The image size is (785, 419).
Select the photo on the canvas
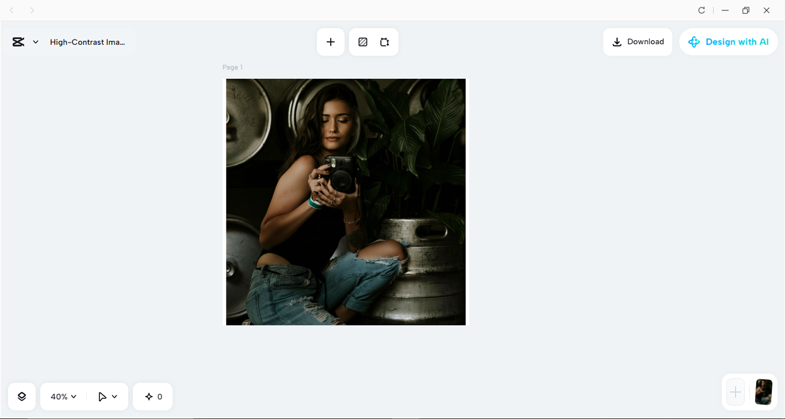346,202
